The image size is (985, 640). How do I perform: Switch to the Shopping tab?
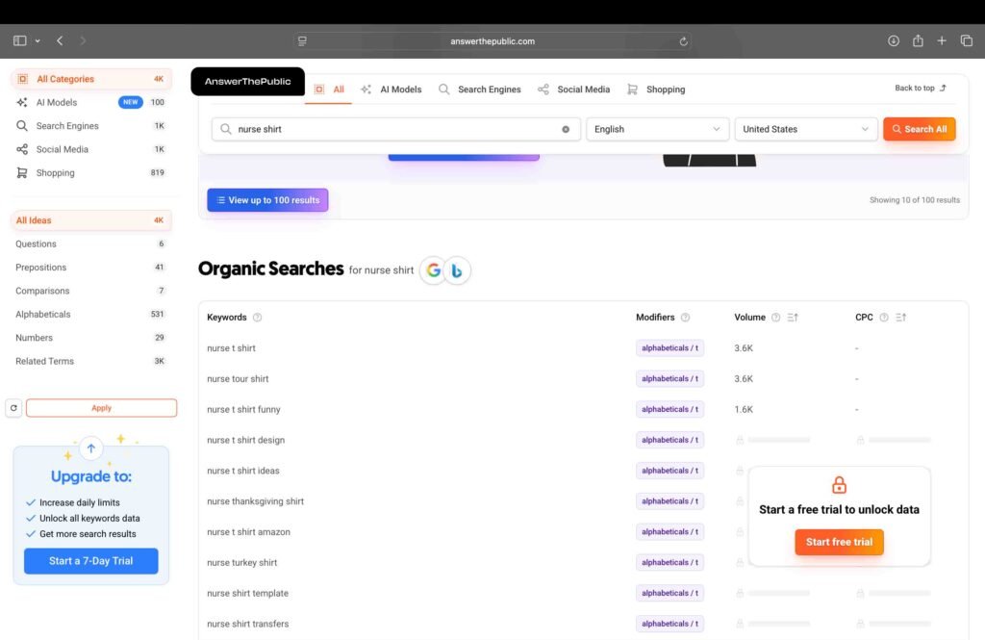point(656,90)
